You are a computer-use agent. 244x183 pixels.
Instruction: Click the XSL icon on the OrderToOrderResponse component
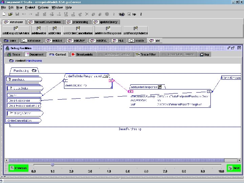pos(105,76)
